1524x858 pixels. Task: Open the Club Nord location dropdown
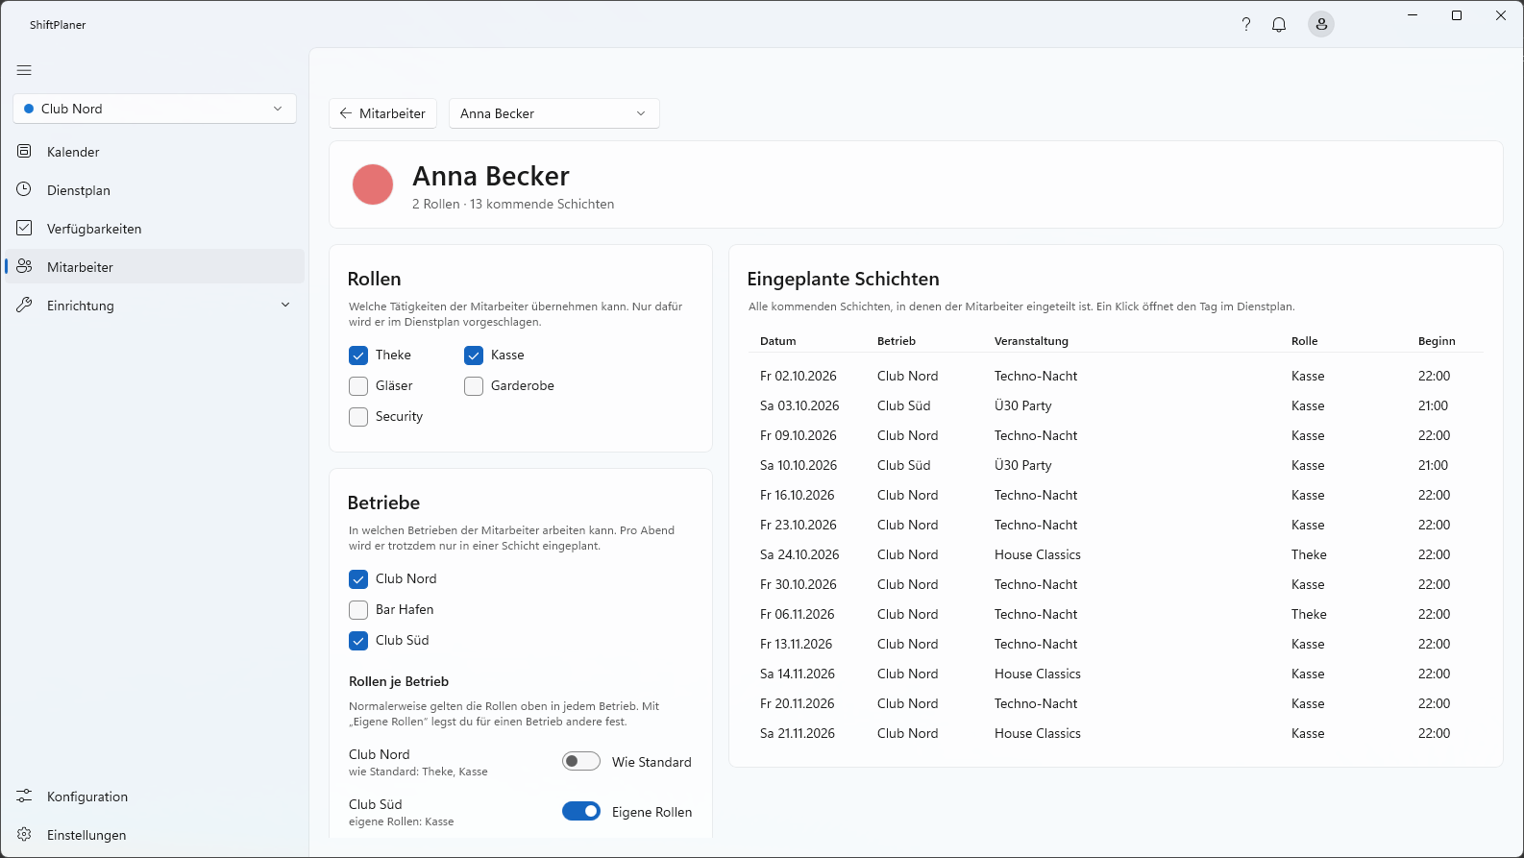pos(155,109)
